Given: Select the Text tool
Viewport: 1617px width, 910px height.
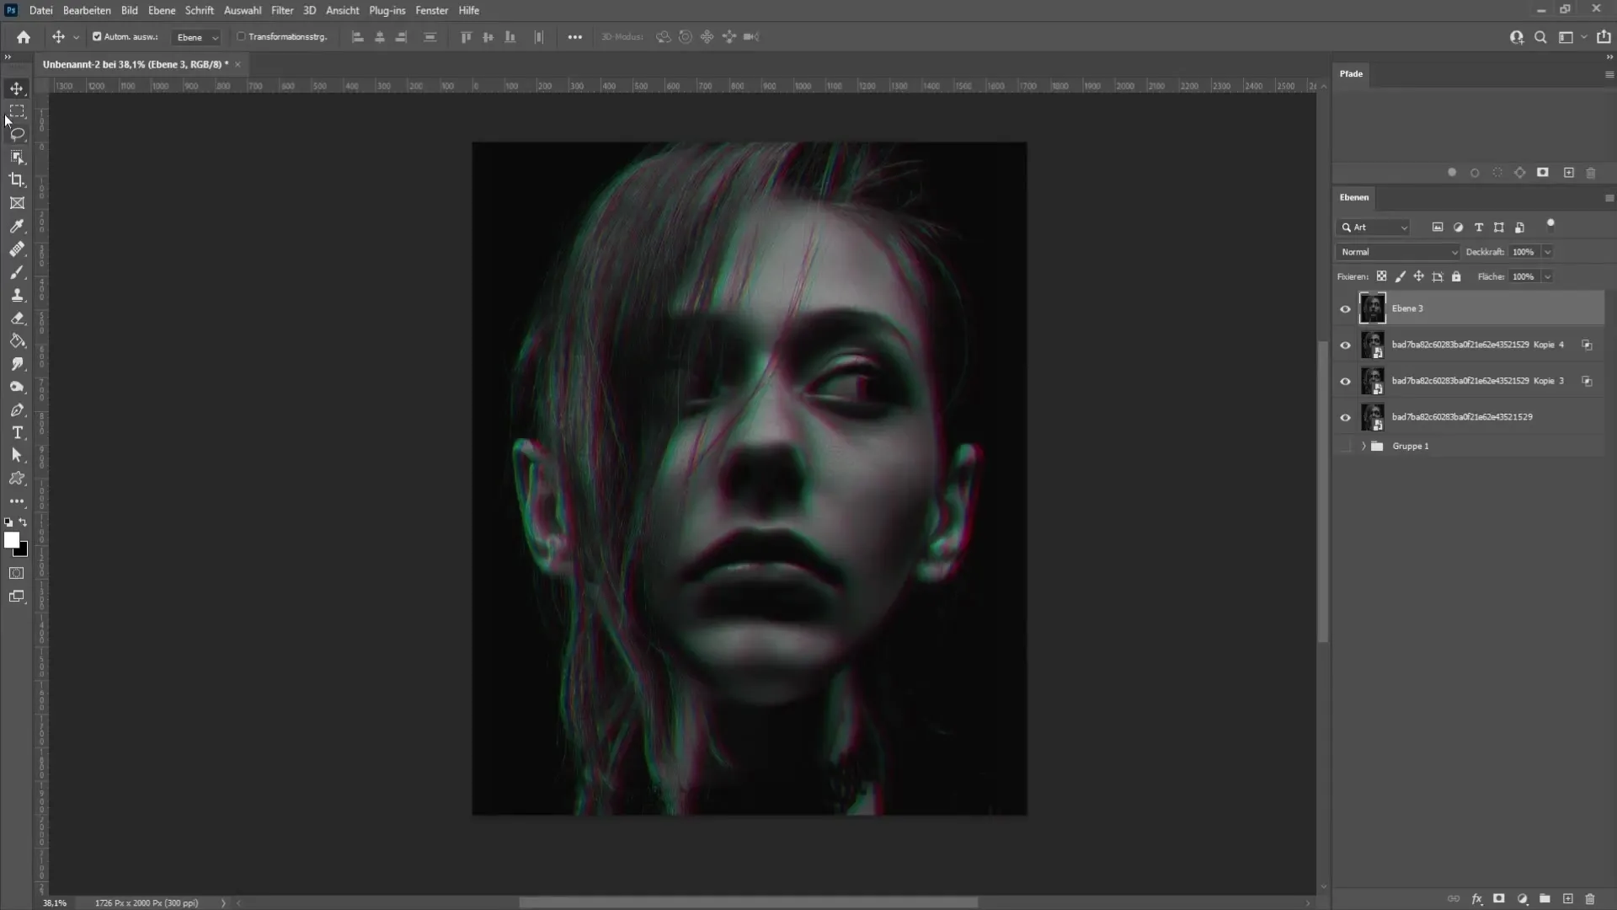Looking at the screenshot, I should (15, 432).
